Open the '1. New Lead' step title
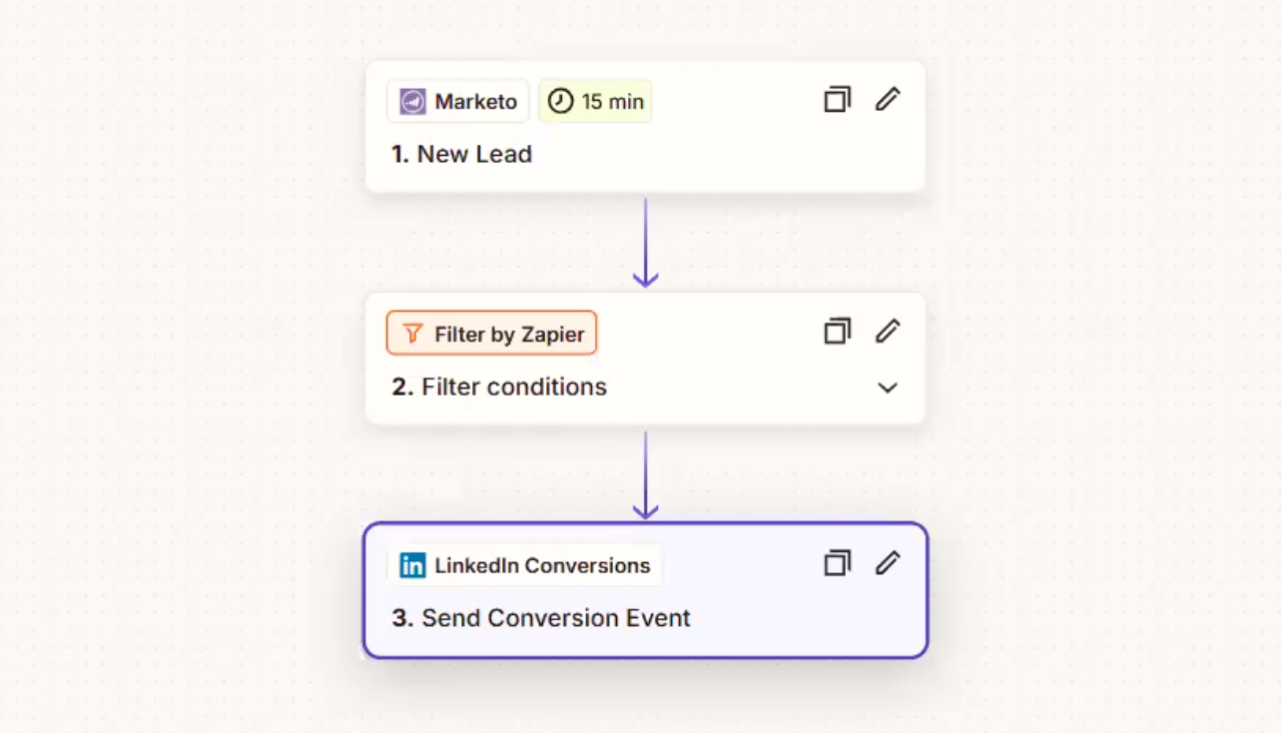This screenshot has width=1282, height=733. (461, 154)
